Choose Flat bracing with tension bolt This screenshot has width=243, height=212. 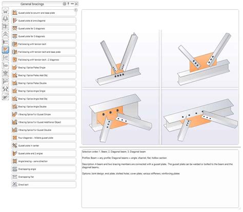click(x=44, y=44)
